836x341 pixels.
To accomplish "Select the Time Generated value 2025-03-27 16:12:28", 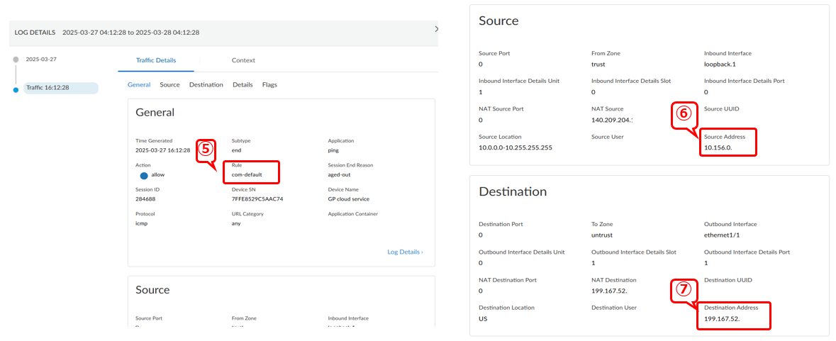I will point(162,150).
